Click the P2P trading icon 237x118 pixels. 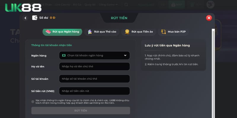(164, 32)
